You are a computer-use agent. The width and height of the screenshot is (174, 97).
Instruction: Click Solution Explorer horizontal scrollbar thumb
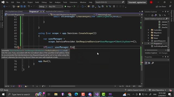tap(152, 50)
